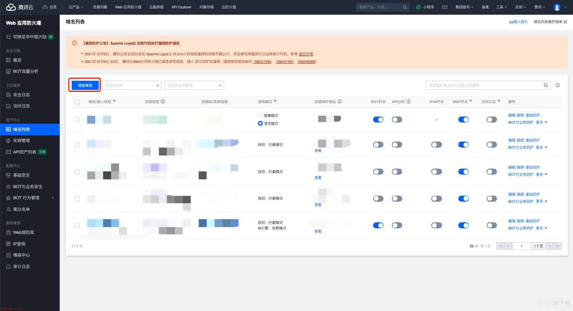The image size is (573, 311).
Task: Click the table refresh icon
Action: pyautogui.click(x=558, y=85)
